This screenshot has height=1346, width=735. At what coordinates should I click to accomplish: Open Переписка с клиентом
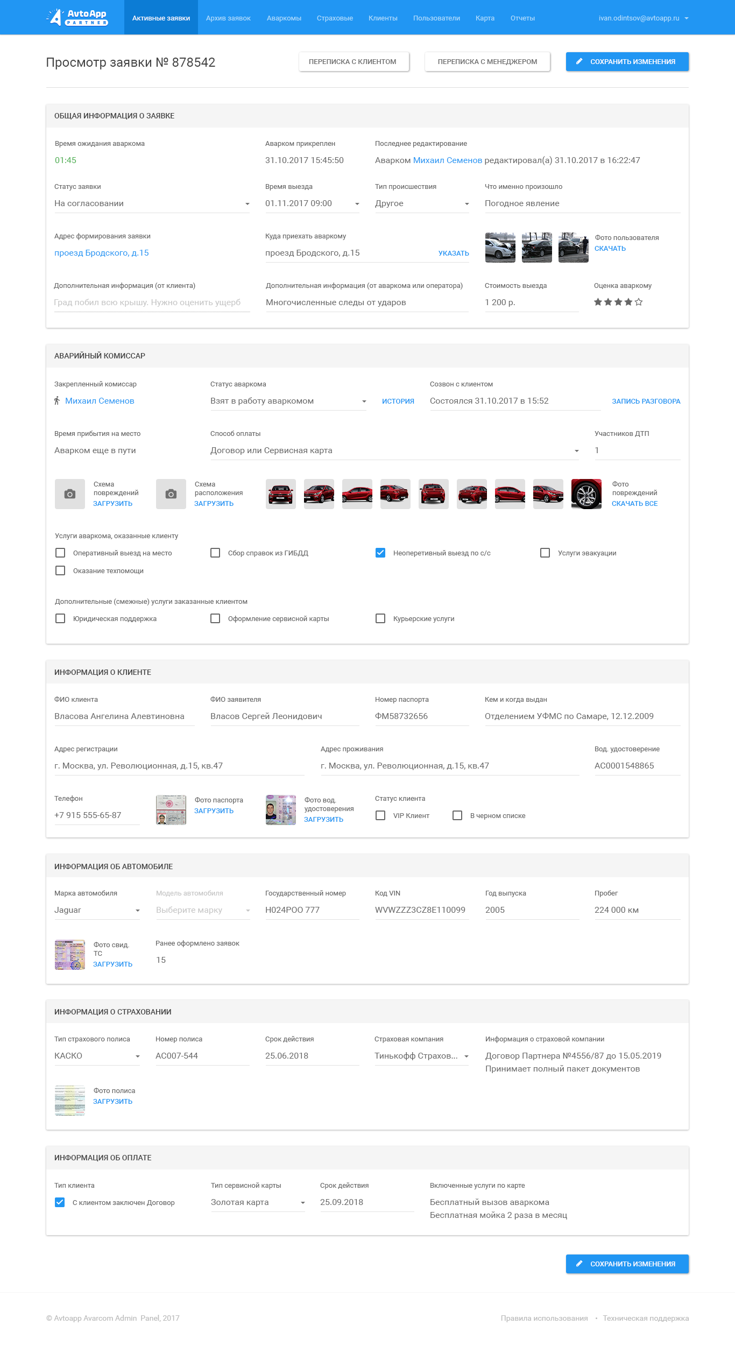pyautogui.click(x=354, y=62)
